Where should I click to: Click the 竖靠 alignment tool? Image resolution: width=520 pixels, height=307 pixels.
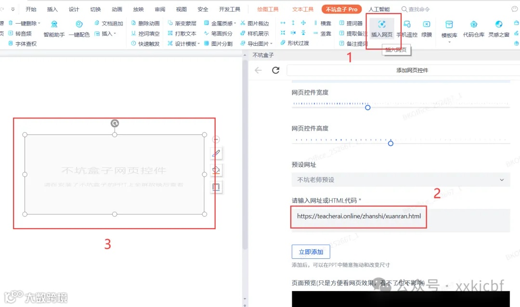click(x=322, y=34)
